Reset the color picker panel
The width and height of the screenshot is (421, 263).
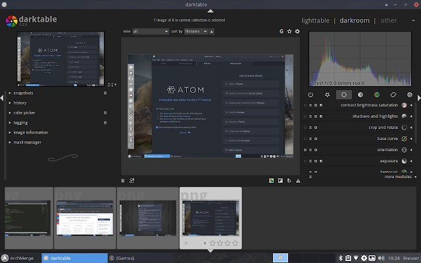105,112
